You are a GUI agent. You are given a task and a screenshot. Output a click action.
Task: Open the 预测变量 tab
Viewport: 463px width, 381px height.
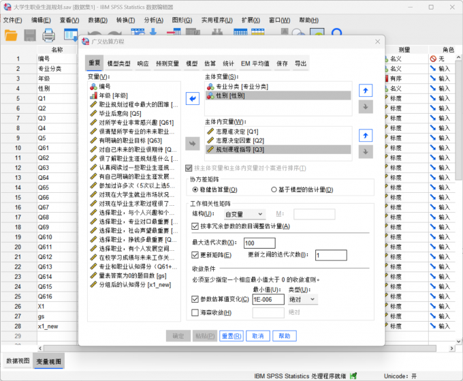pos(167,63)
